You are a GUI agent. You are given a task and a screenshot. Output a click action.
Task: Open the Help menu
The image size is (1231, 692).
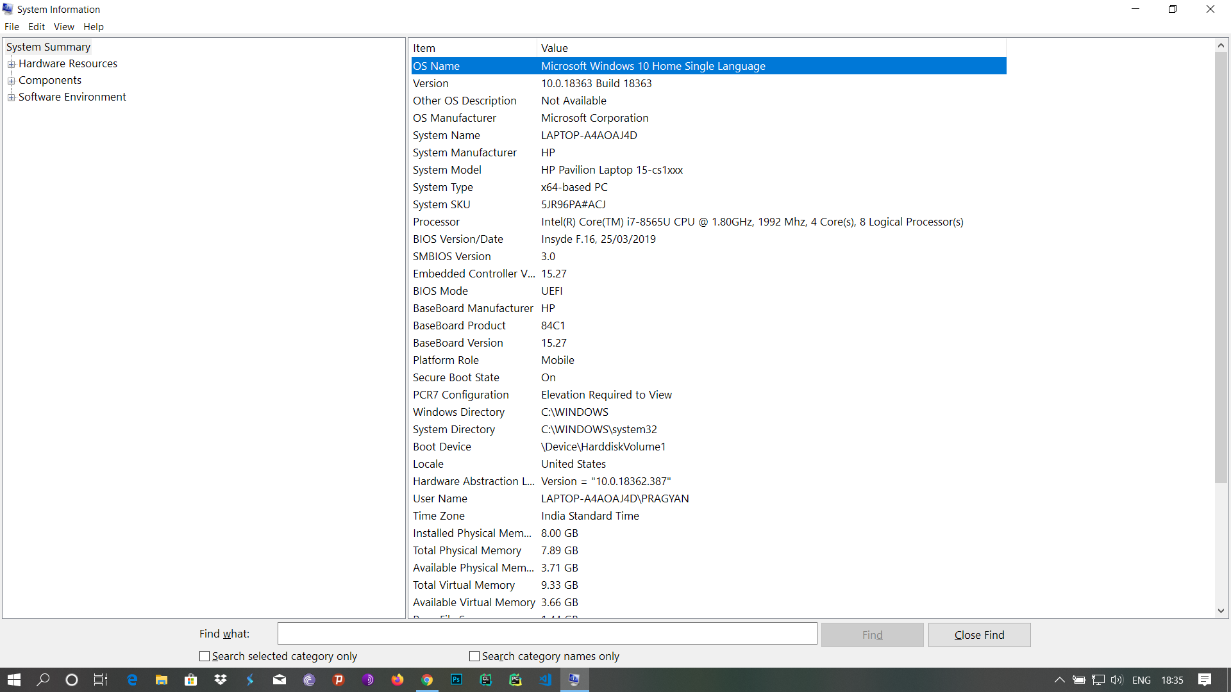93,27
